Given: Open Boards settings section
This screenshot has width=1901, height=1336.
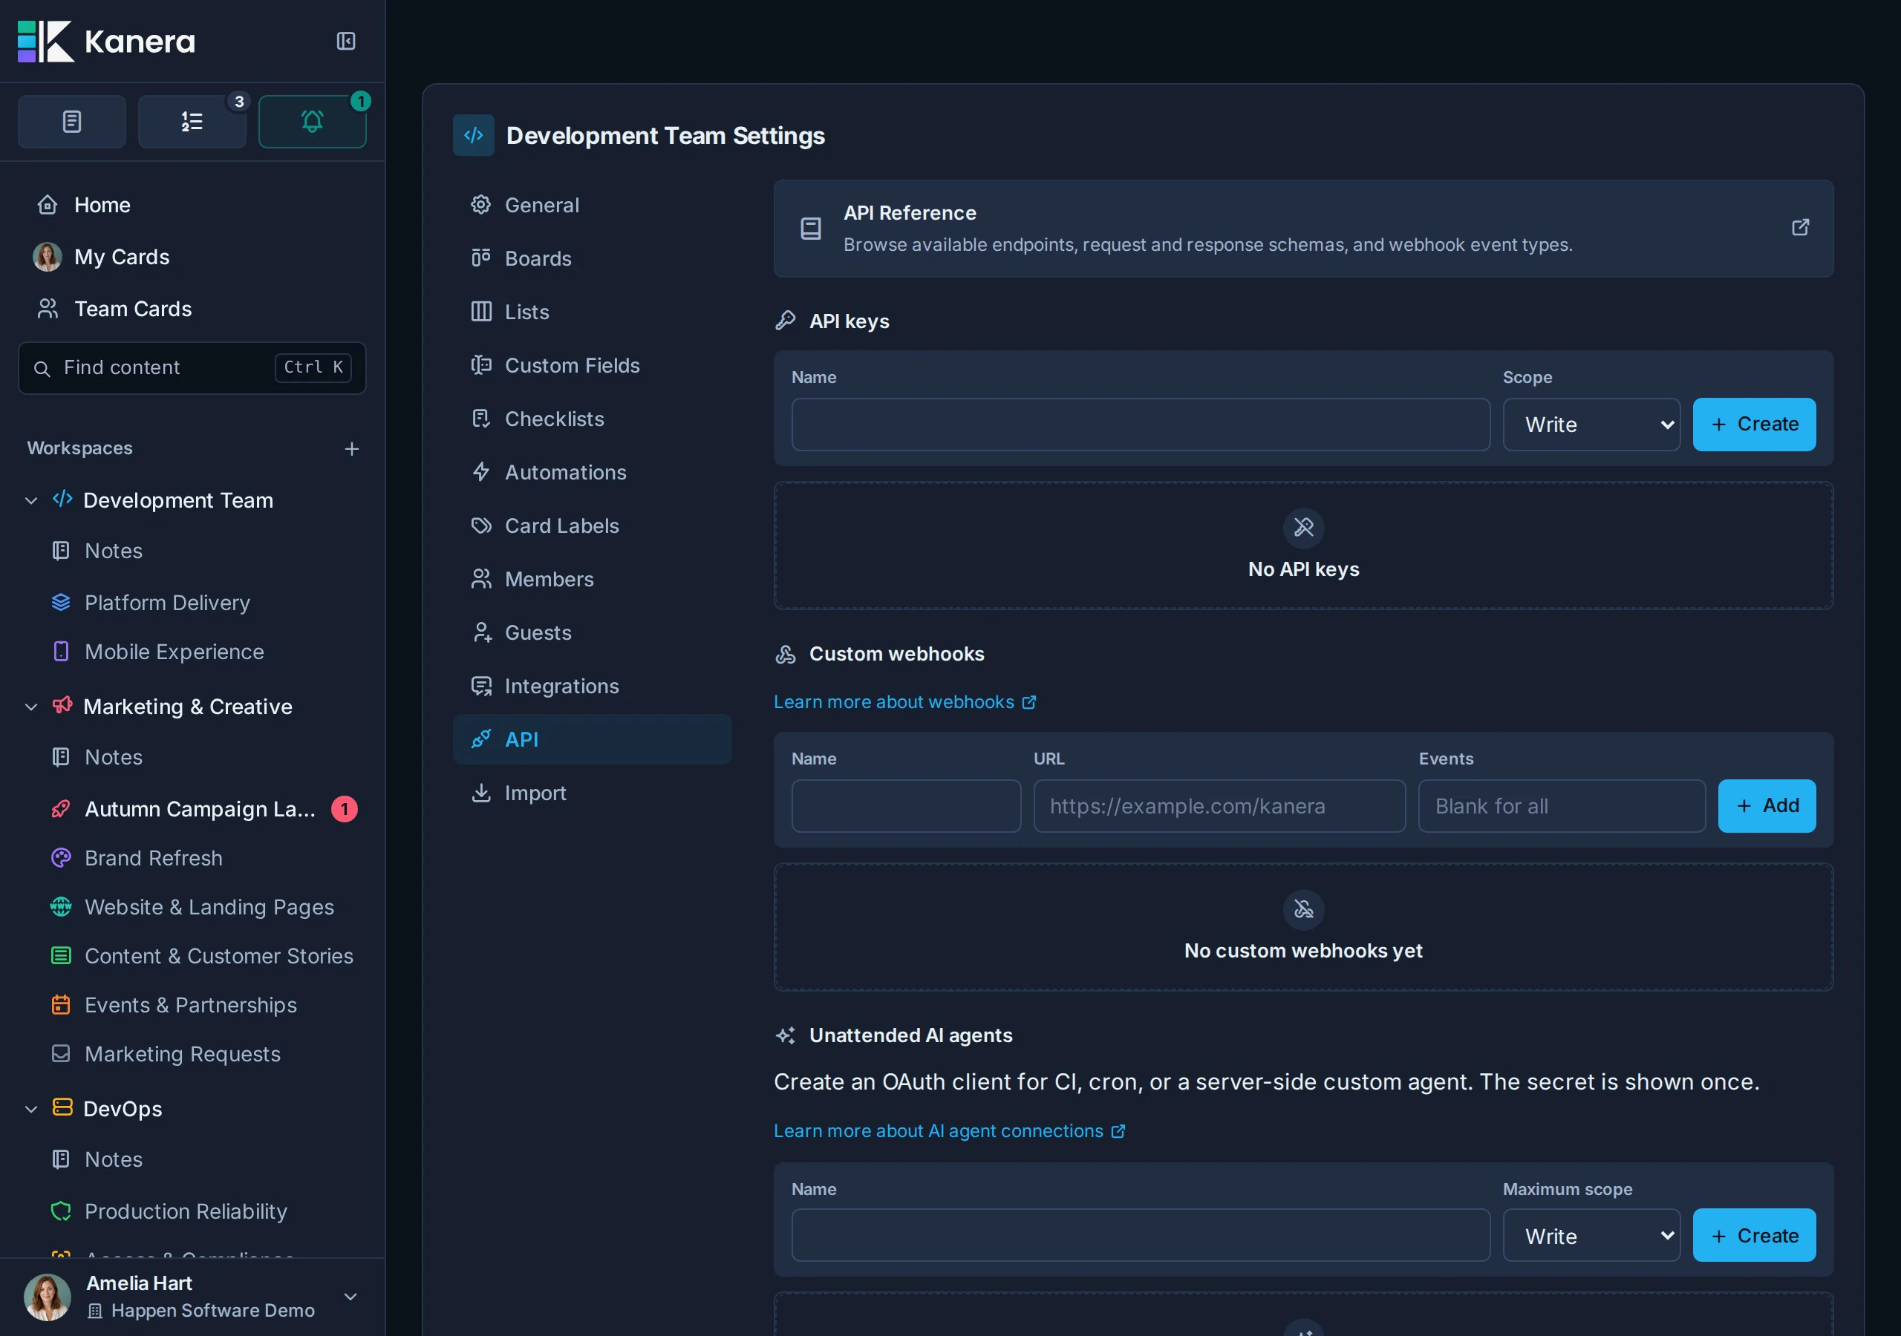Looking at the screenshot, I should point(592,258).
